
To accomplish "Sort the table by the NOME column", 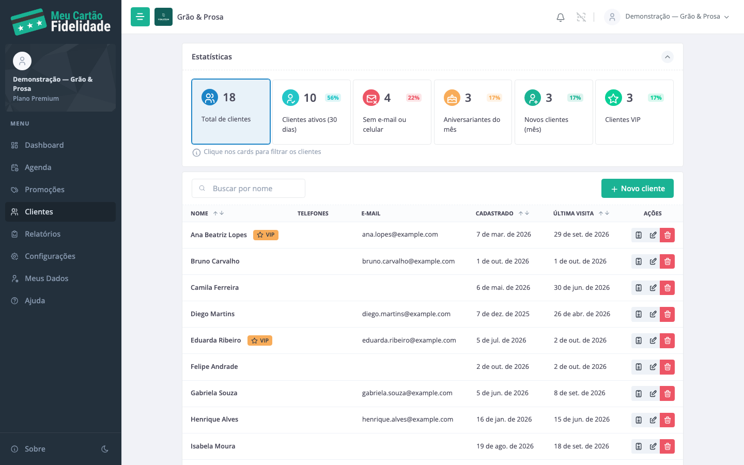I will point(207,213).
